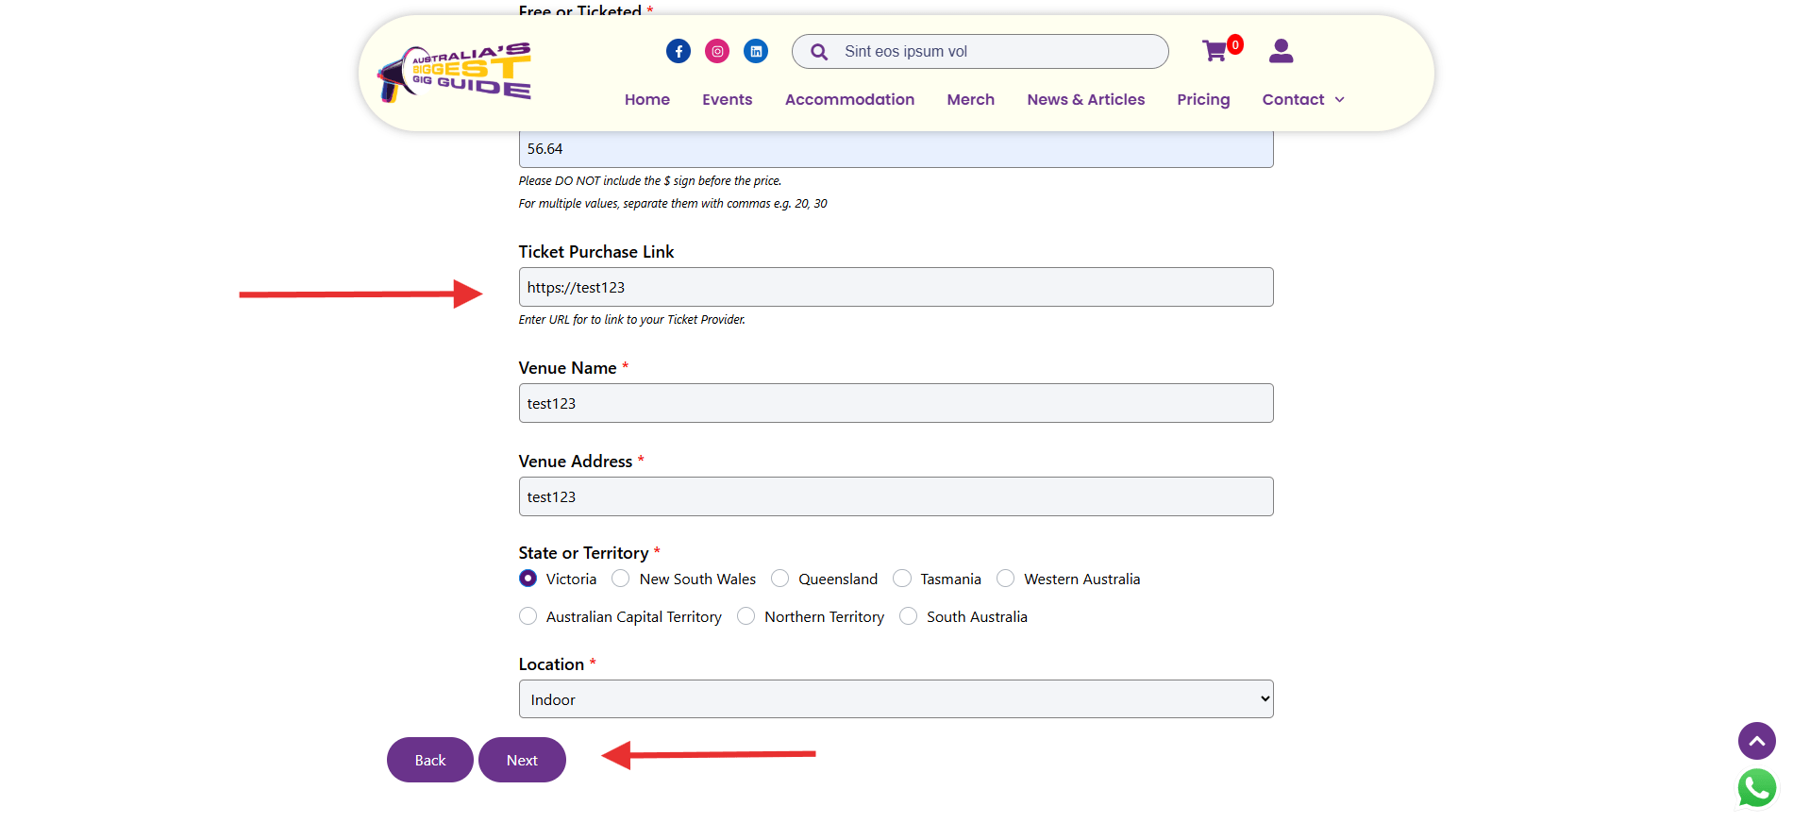Screen dimensions: 1793x823
Task: Go to the Home menu item
Action: pos(647,100)
